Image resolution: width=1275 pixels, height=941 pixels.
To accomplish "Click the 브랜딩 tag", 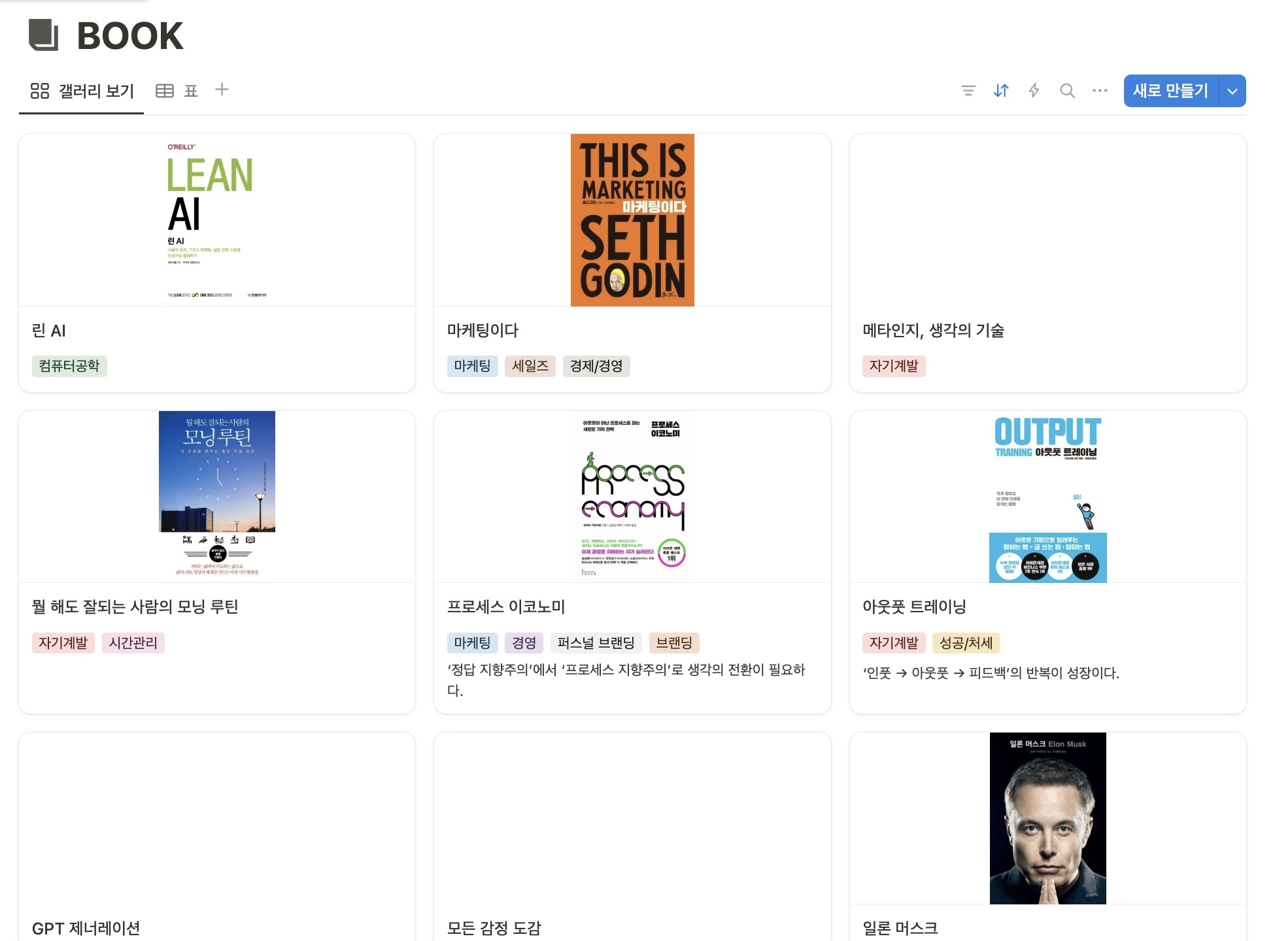I will (x=674, y=643).
